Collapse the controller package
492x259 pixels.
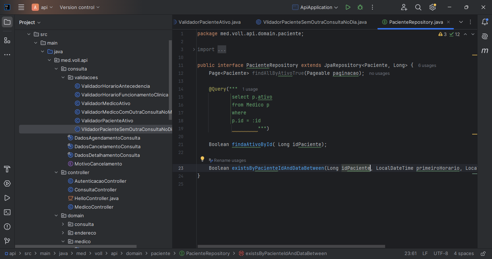click(x=56, y=173)
